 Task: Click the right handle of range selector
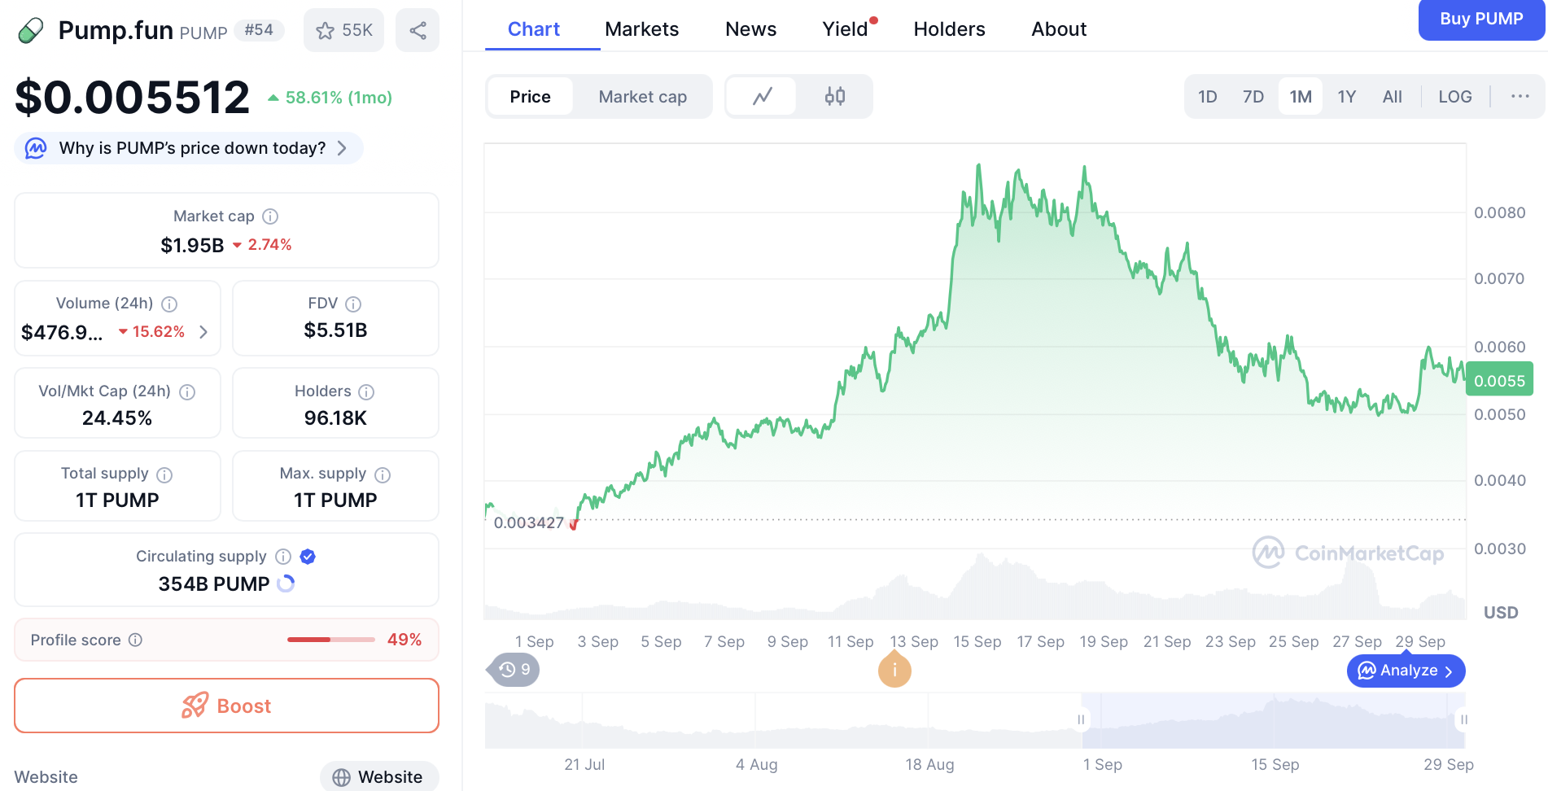click(x=1463, y=719)
